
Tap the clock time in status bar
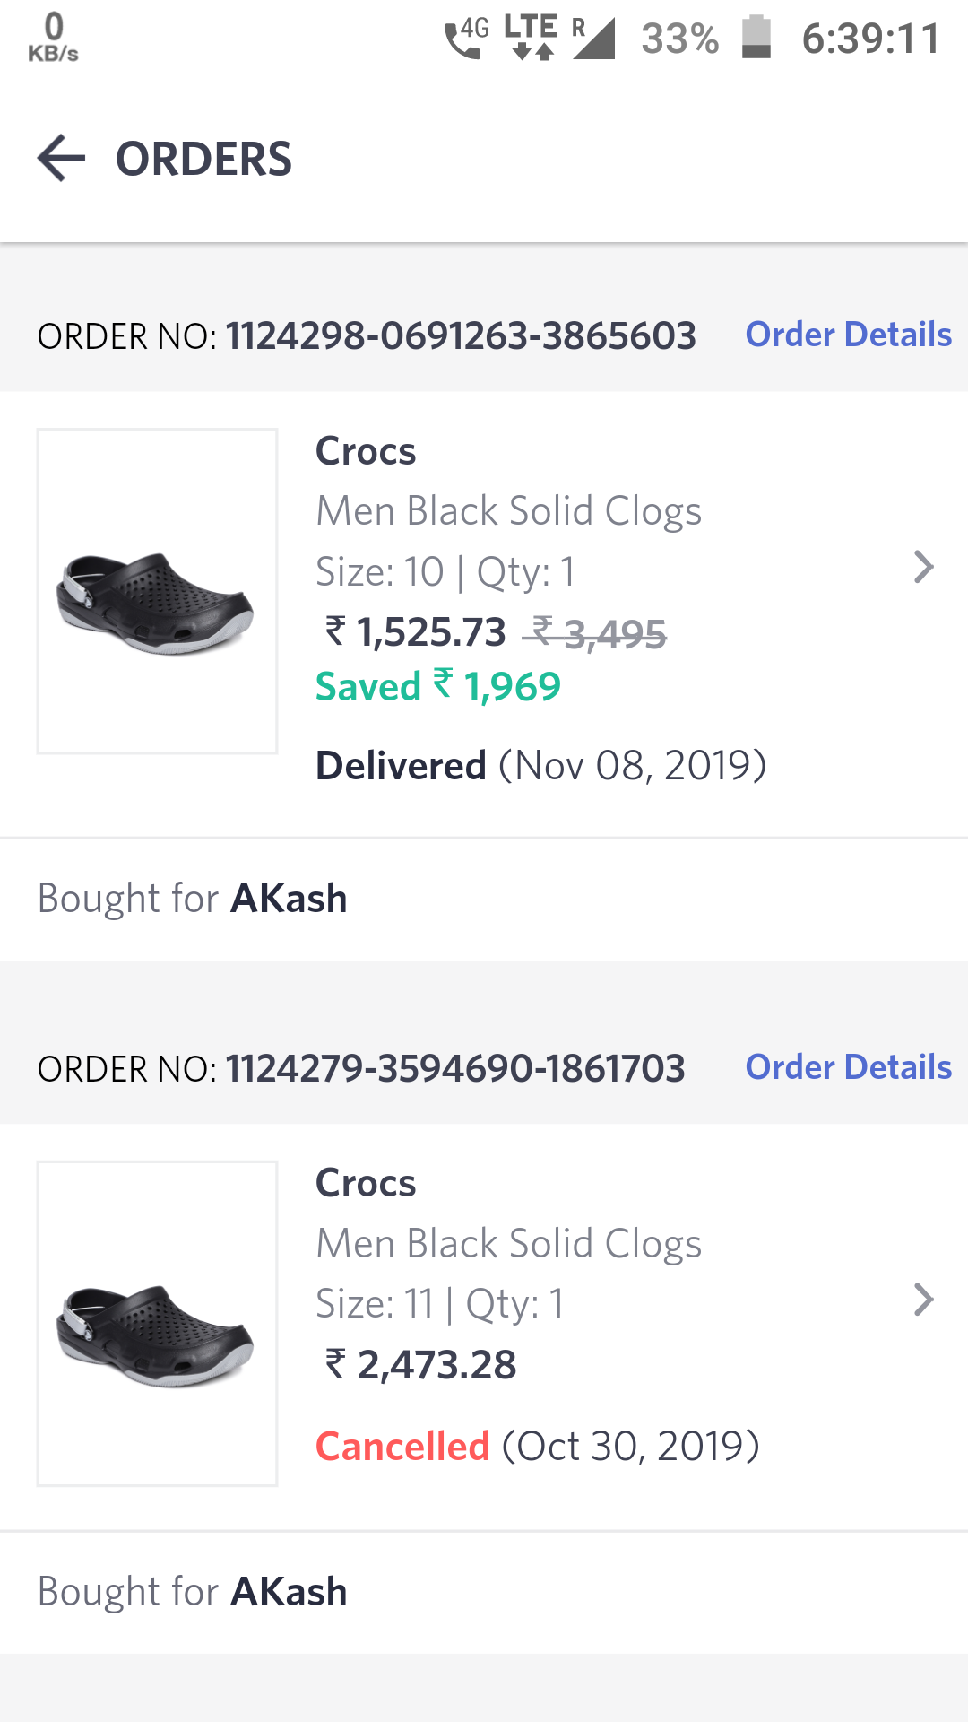(x=870, y=39)
